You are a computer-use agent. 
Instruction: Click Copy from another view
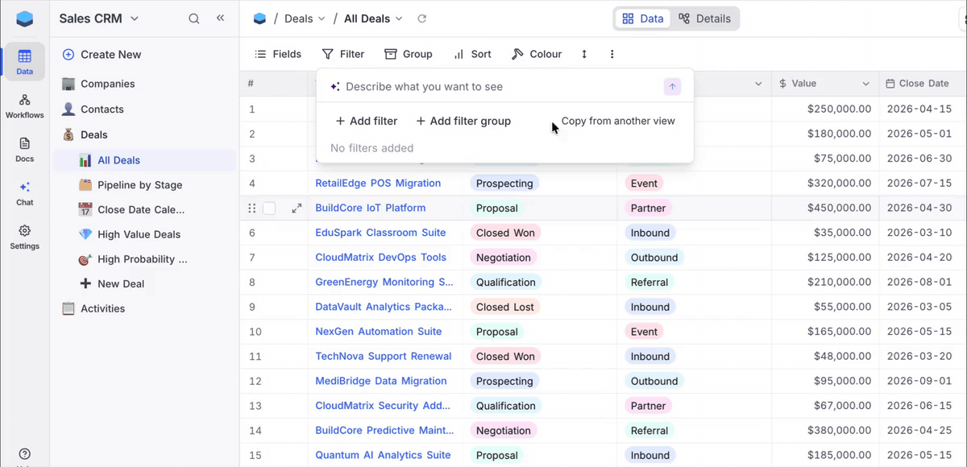[x=617, y=121]
